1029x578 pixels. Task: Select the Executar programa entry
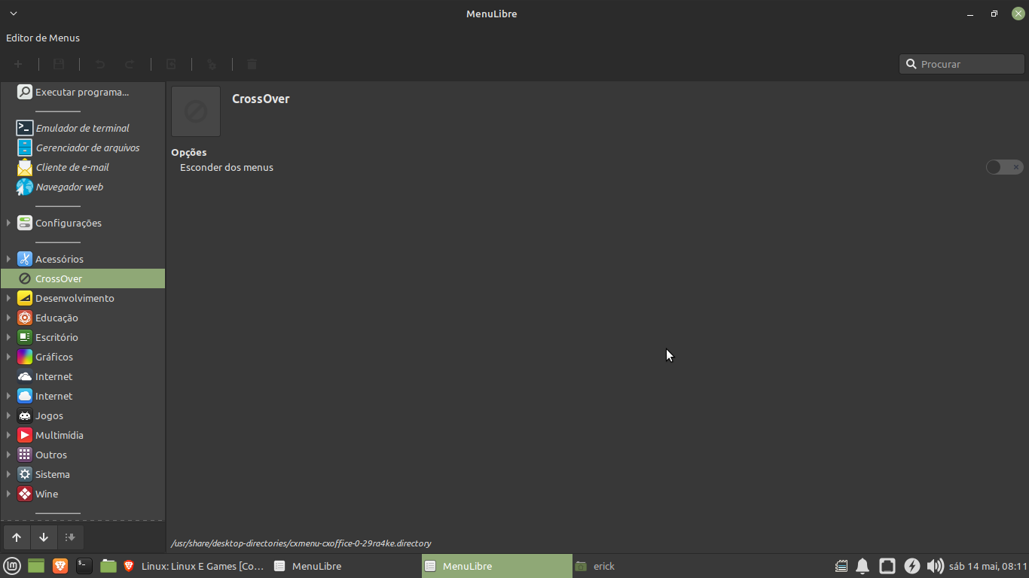coord(83,92)
